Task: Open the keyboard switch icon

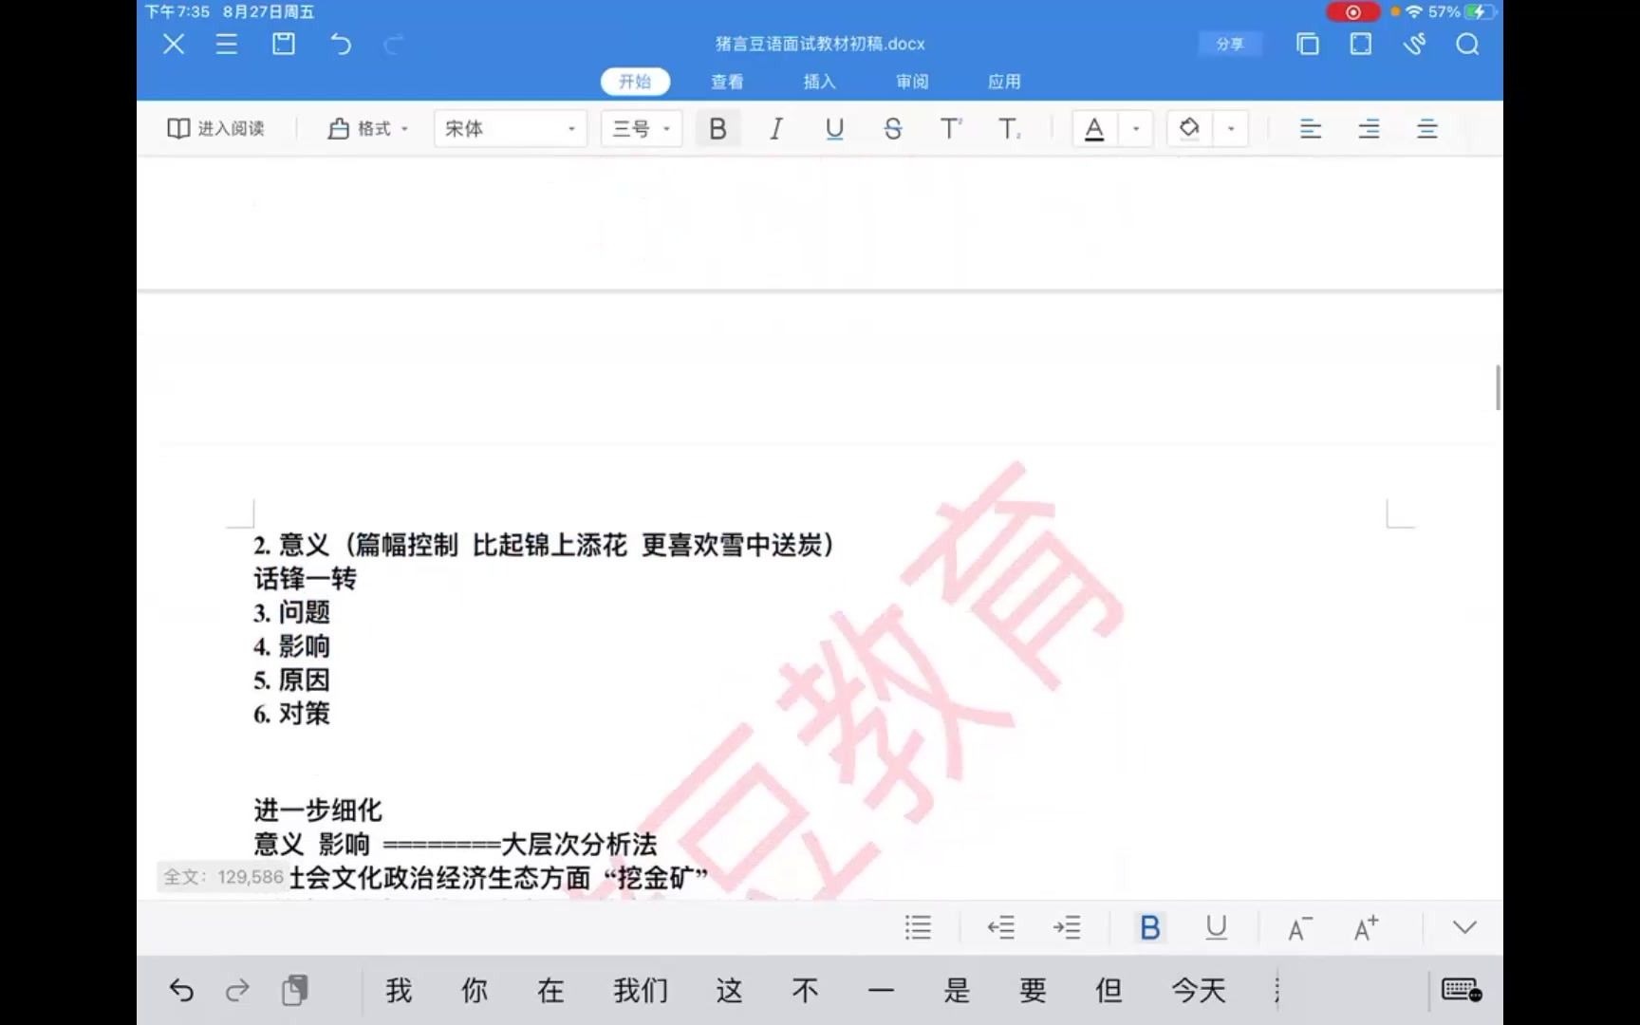Action: tap(1462, 990)
